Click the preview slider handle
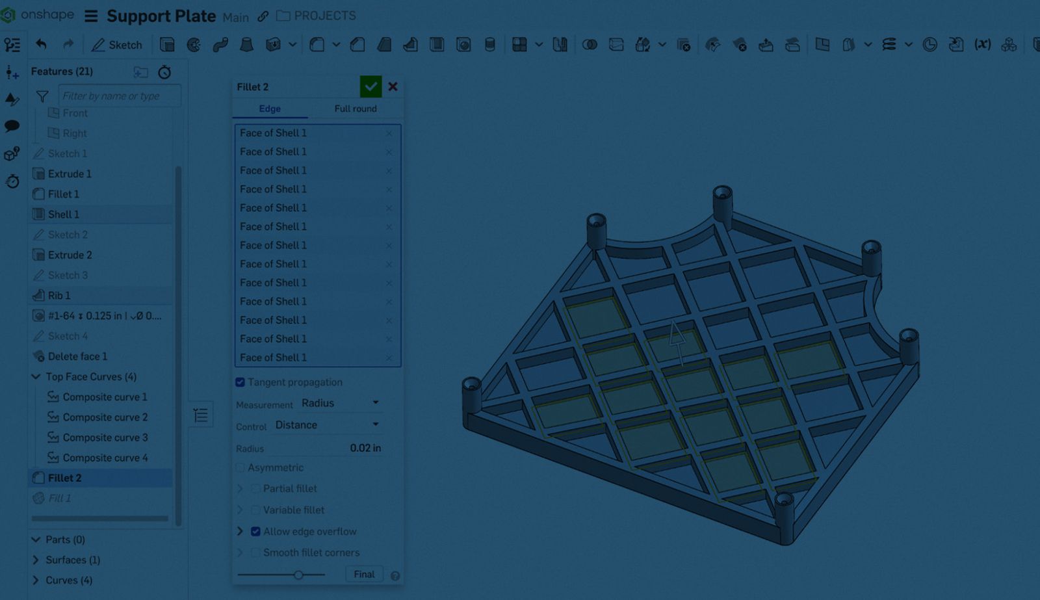Viewport: 1040px width, 600px height. (x=298, y=575)
